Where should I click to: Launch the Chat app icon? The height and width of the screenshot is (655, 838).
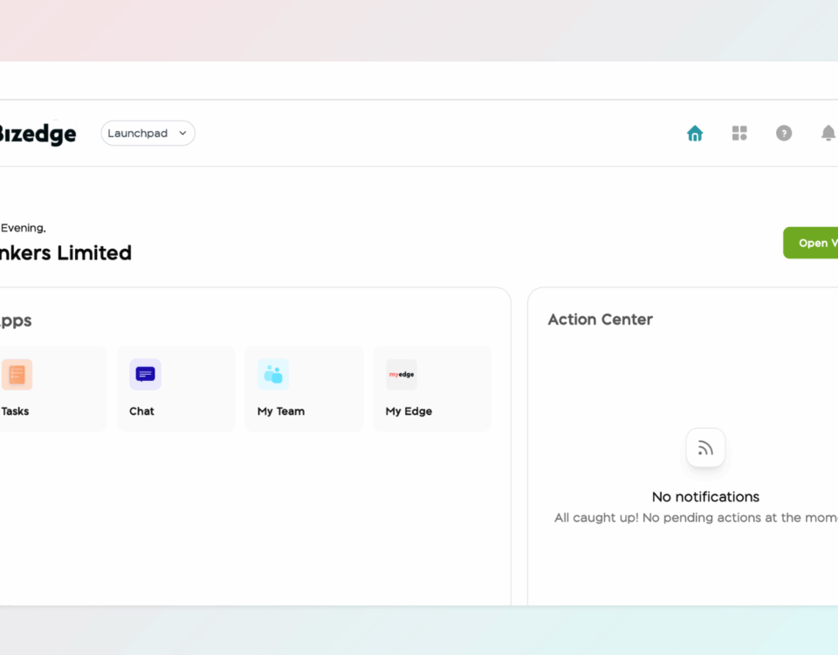145,375
